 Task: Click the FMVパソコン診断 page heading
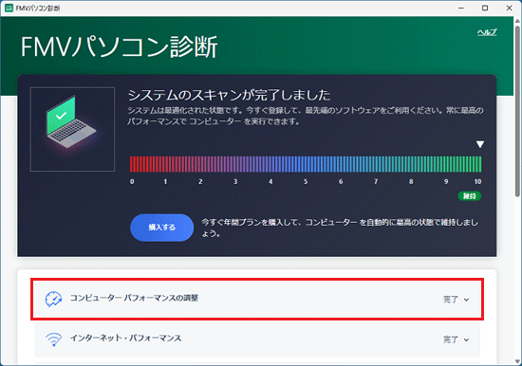pyautogui.click(x=120, y=46)
